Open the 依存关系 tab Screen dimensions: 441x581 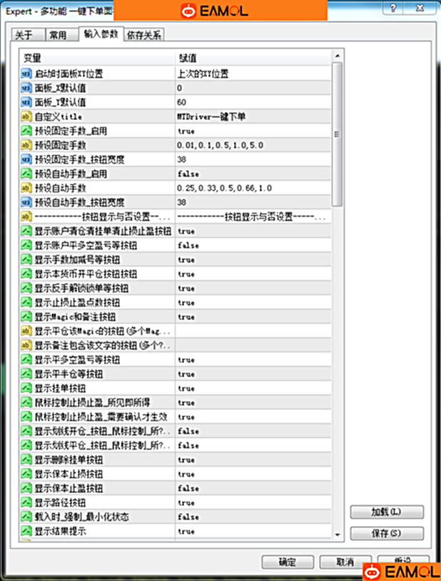[x=144, y=35]
